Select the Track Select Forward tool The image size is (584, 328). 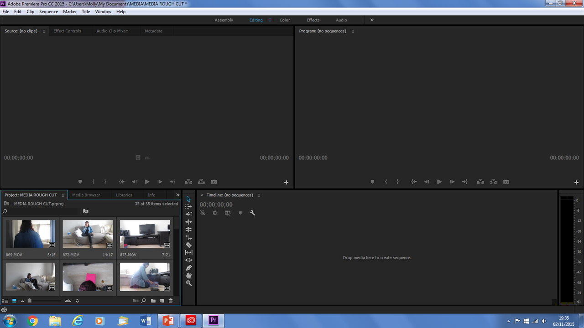coord(188,206)
